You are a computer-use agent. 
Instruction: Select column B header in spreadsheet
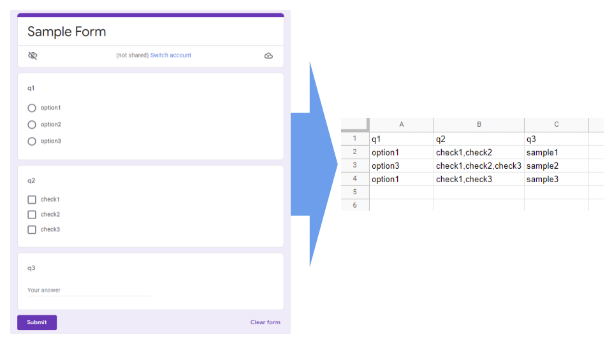479,125
